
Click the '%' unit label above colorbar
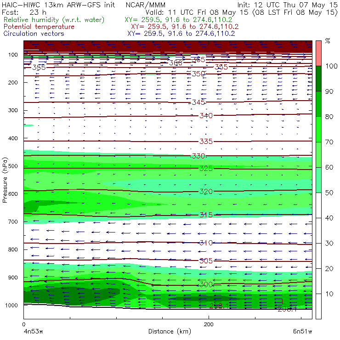tap(328, 41)
